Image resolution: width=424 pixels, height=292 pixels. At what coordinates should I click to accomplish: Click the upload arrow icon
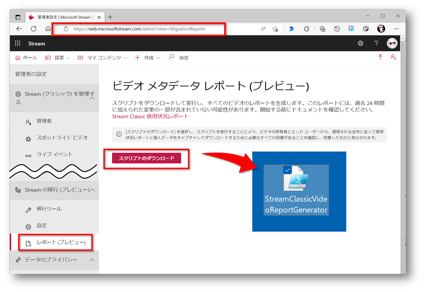tap(380, 57)
